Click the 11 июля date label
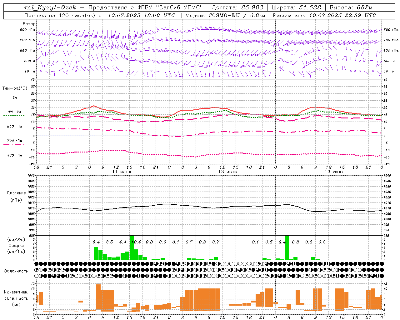This screenshot has height=320, width=400. coord(122,172)
